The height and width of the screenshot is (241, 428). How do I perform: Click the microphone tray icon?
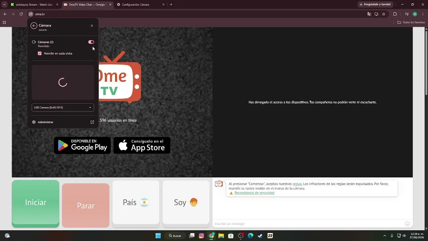point(392,236)
